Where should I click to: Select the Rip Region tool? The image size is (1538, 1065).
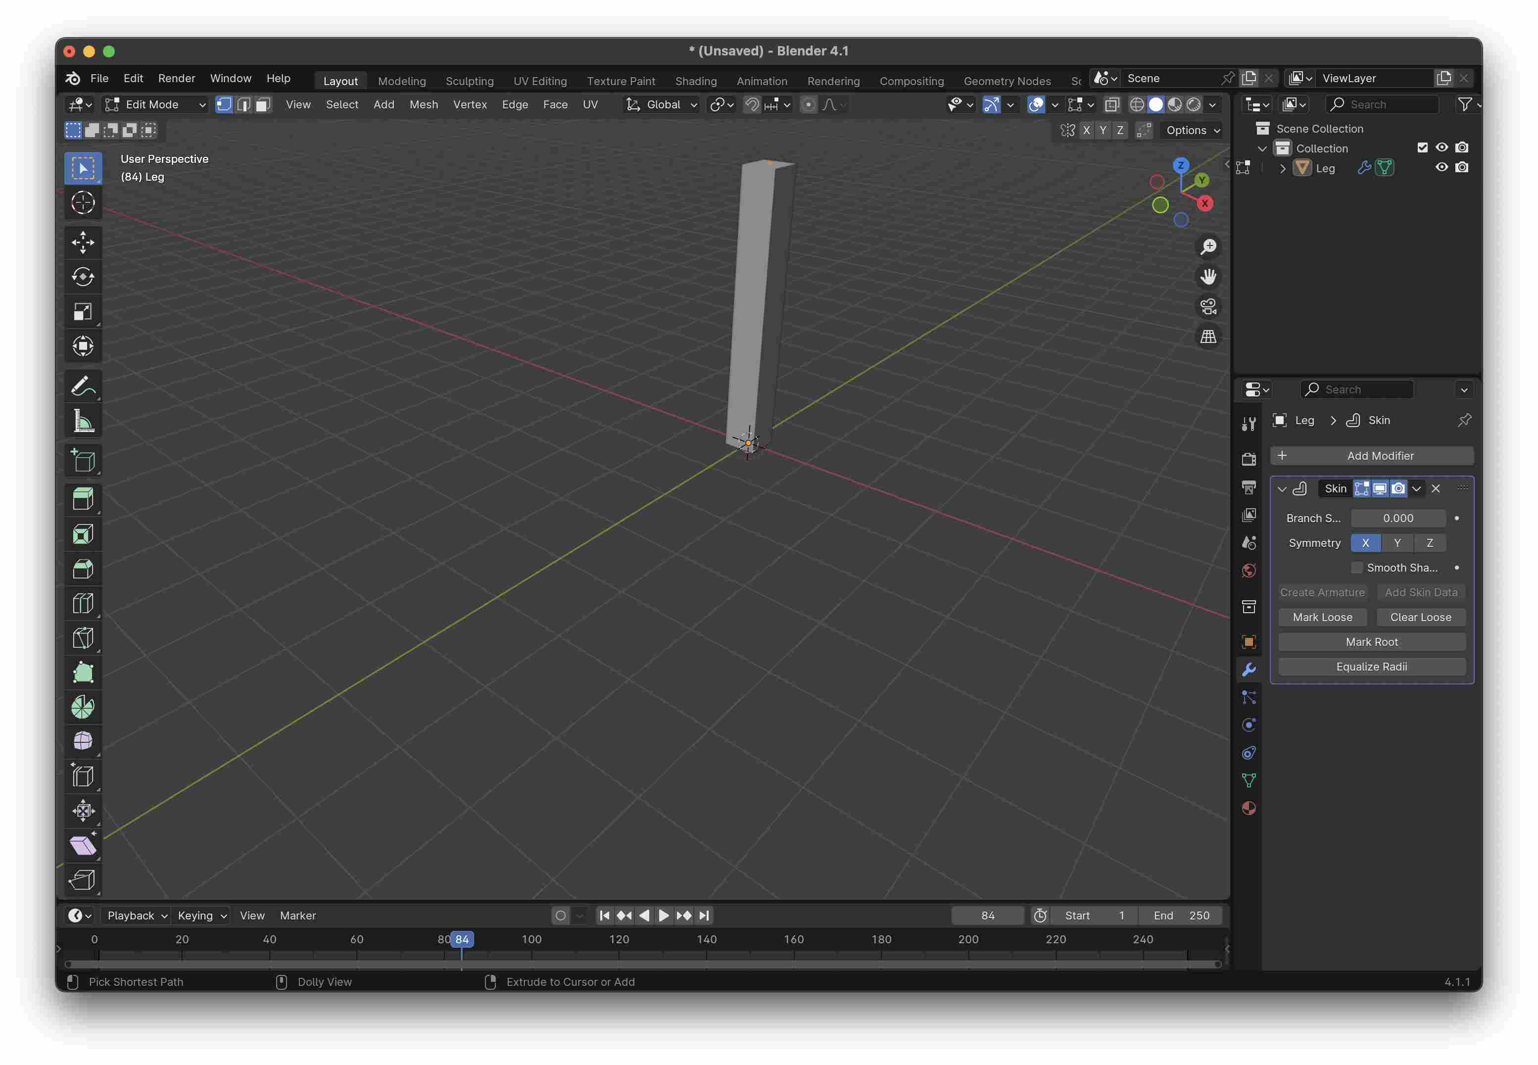tap(83, 881)
